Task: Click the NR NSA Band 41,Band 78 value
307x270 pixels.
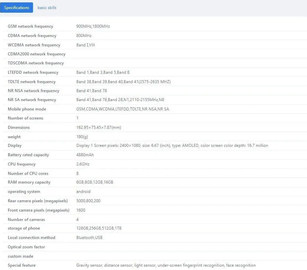Action: pyautogui.click(x=92, y=91)
